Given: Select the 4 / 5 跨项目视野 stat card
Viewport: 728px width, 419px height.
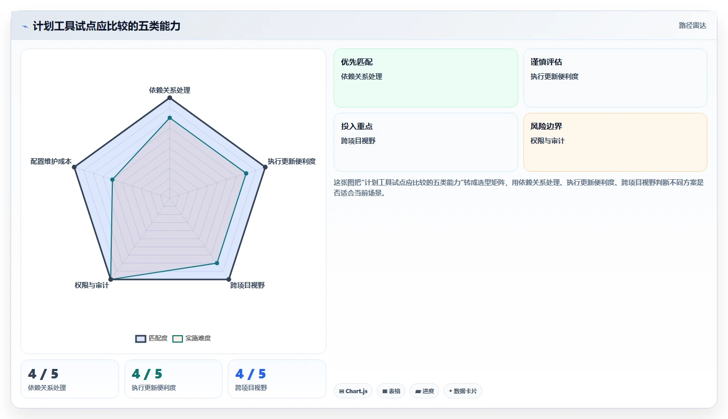Looking at the screenshot, I should click(277, 379).
